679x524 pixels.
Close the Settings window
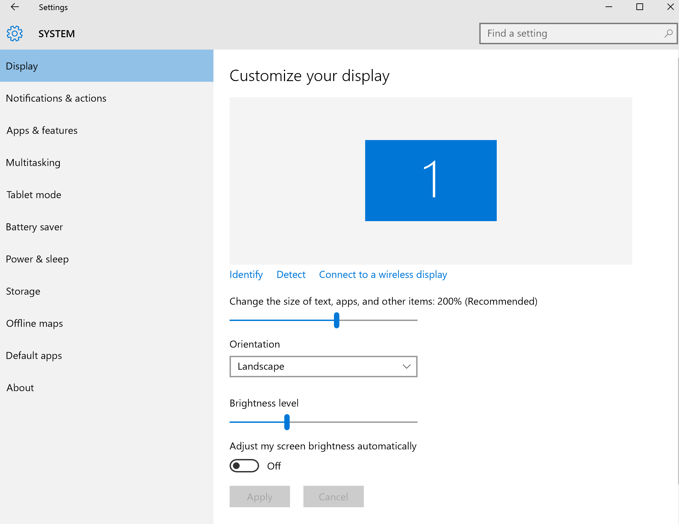670,7
